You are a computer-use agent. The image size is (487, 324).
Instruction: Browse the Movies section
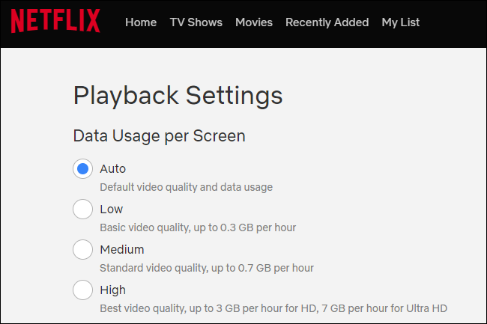(254, 22)
